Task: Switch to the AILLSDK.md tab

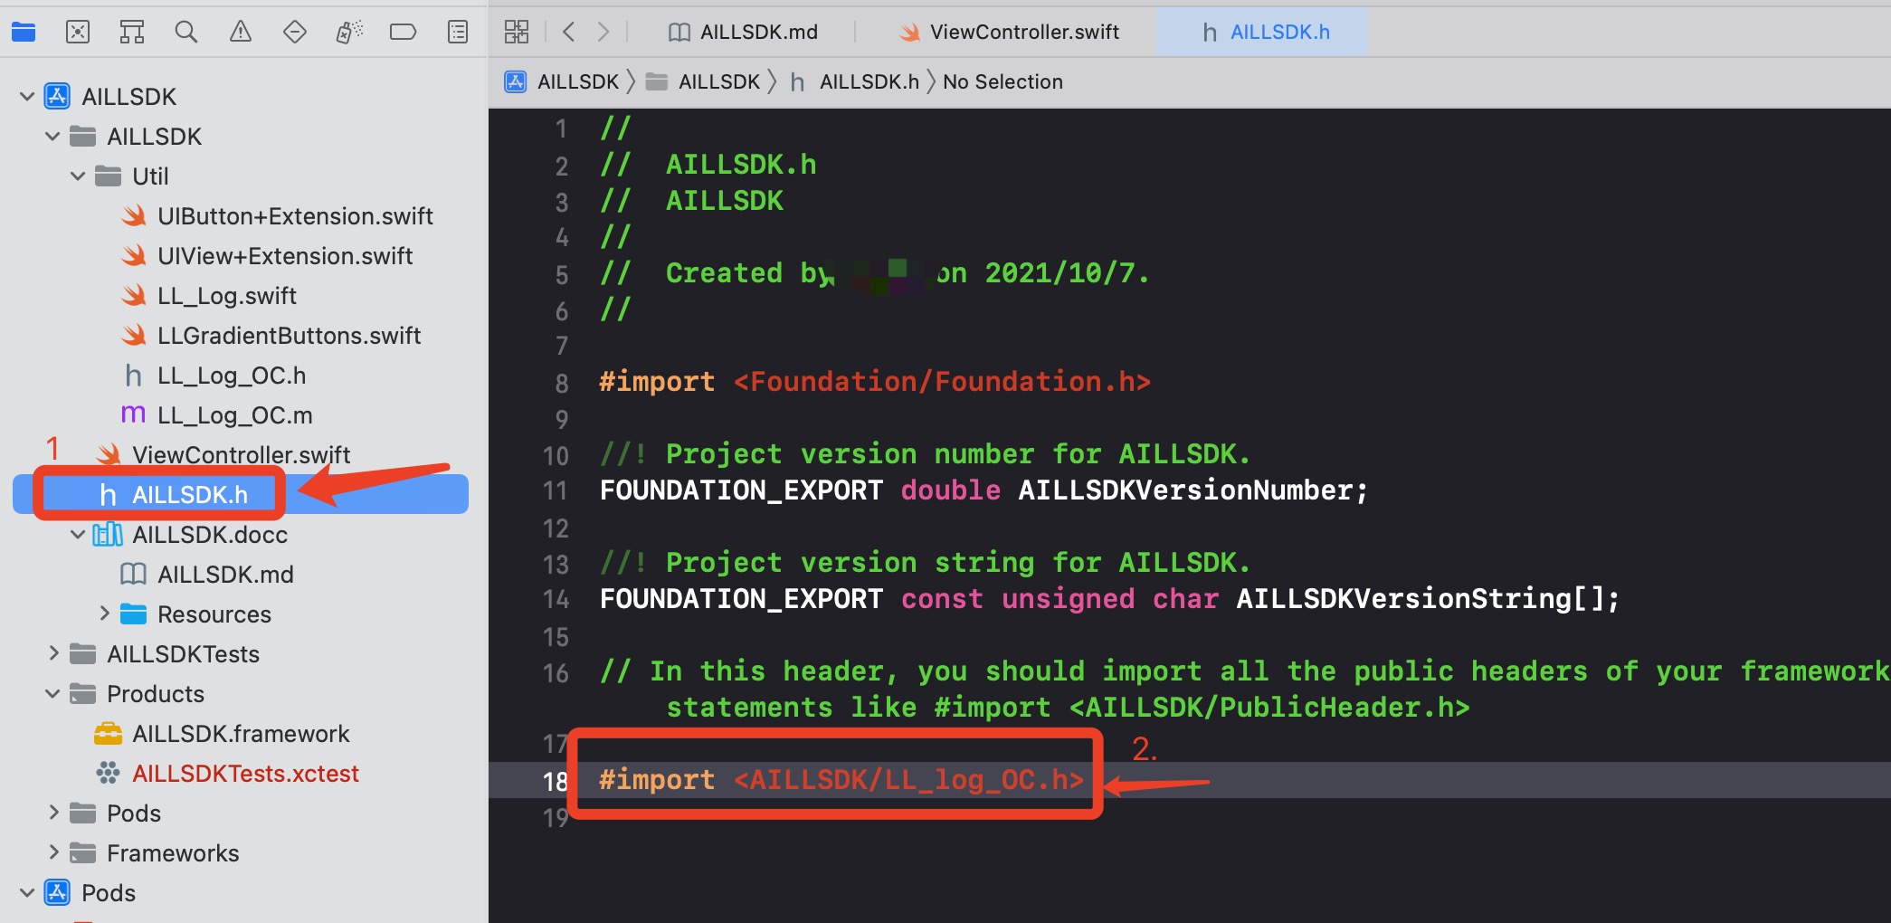Action: (743, 33)
